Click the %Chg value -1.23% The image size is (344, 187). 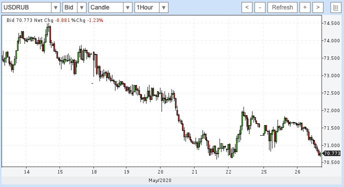point(95,20)
